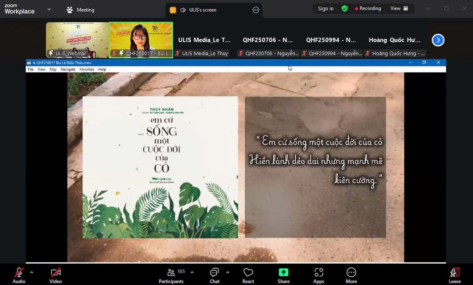Select the Hoàng Quốc Hưng participant tile
Screen dimensions: 473x285
[394, 40]
